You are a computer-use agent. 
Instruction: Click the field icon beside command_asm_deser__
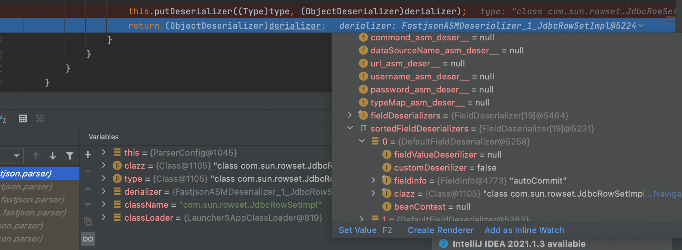tap(363, 37)
